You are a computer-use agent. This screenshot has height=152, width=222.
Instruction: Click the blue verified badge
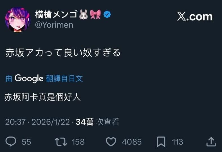coord(107,14)
